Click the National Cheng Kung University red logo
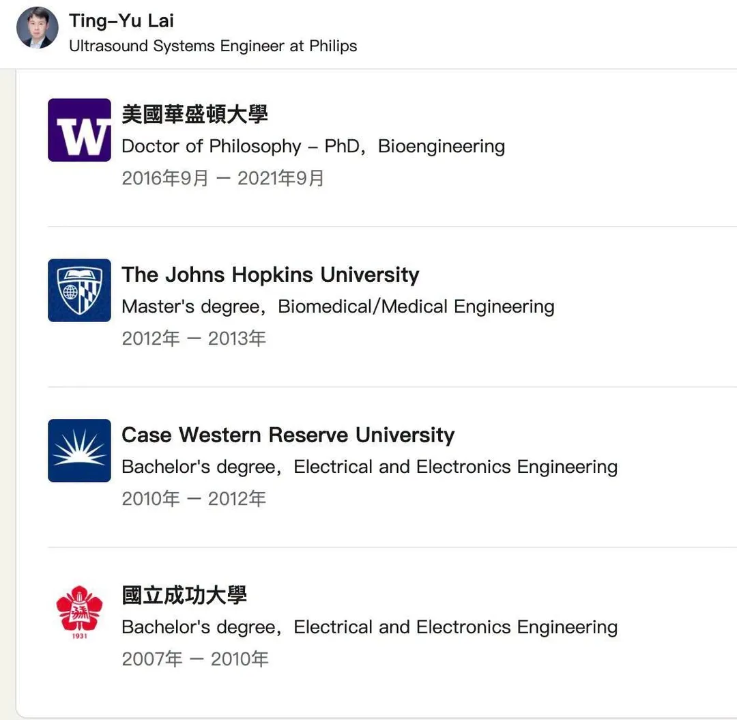737x720 pixels. coord(79,611)
